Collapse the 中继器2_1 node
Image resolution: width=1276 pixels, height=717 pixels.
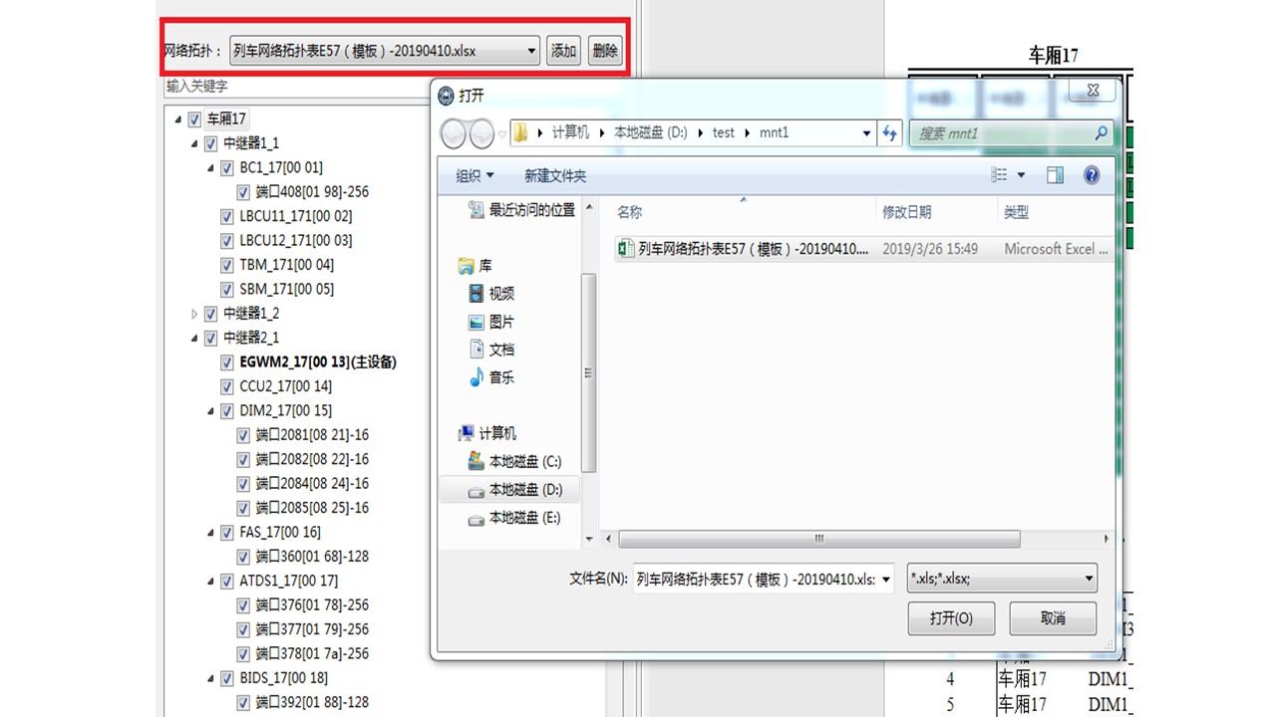click(x=194, y=339)
